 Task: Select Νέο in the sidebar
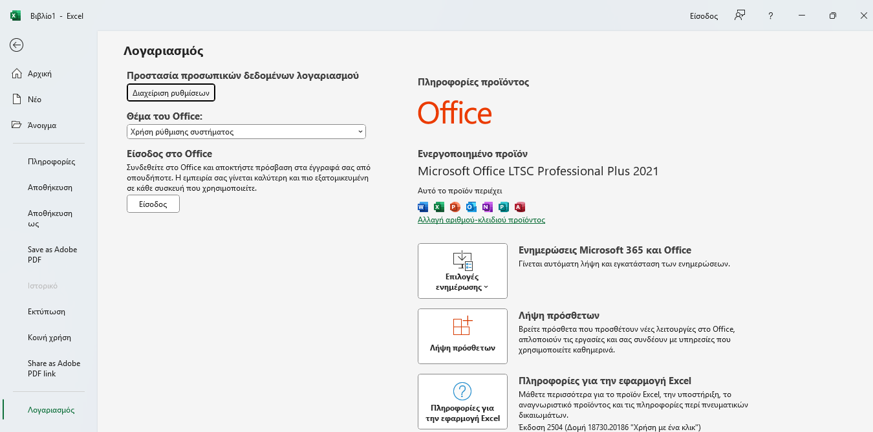48,99
